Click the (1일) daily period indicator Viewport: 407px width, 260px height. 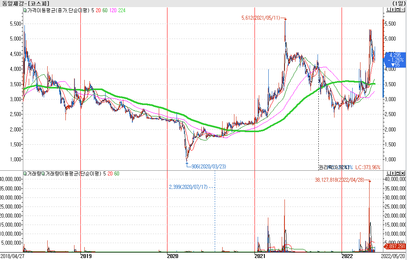point(399,4)
